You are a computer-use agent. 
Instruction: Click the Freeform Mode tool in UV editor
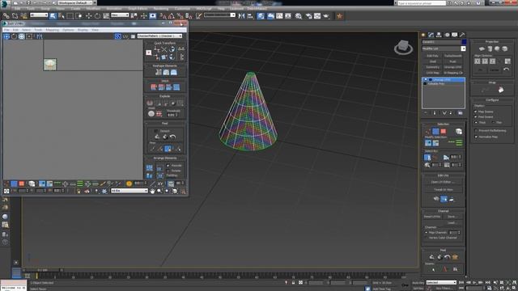click(x=29, y=36)
